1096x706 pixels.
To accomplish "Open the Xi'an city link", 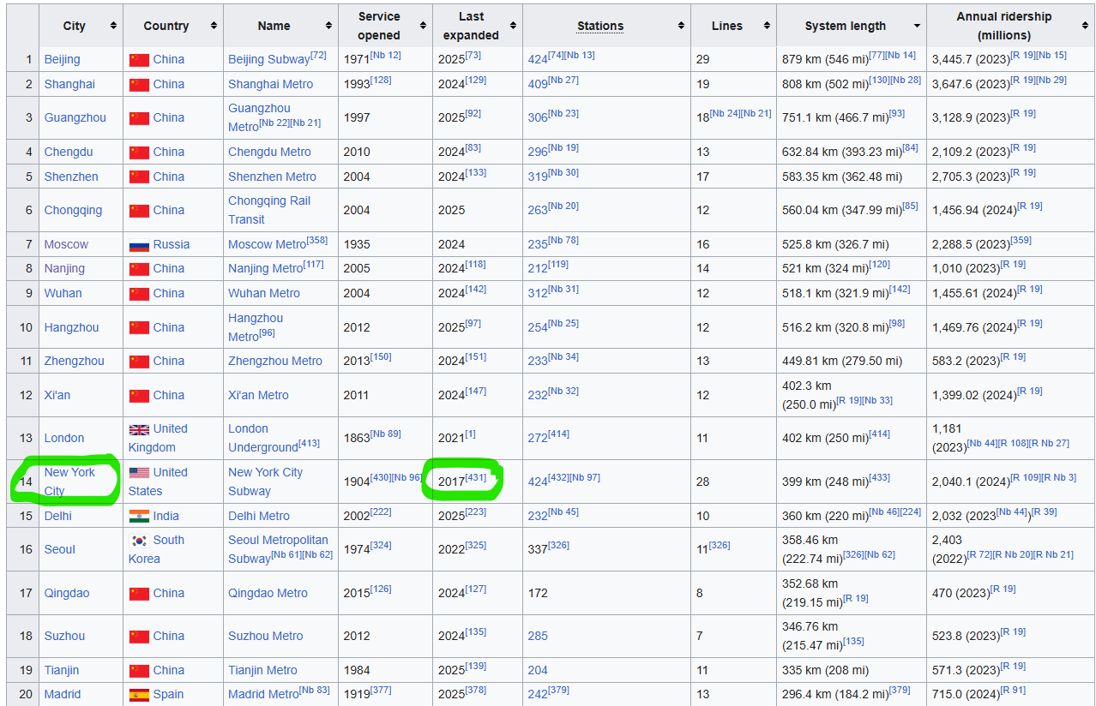I will point(57,395).
